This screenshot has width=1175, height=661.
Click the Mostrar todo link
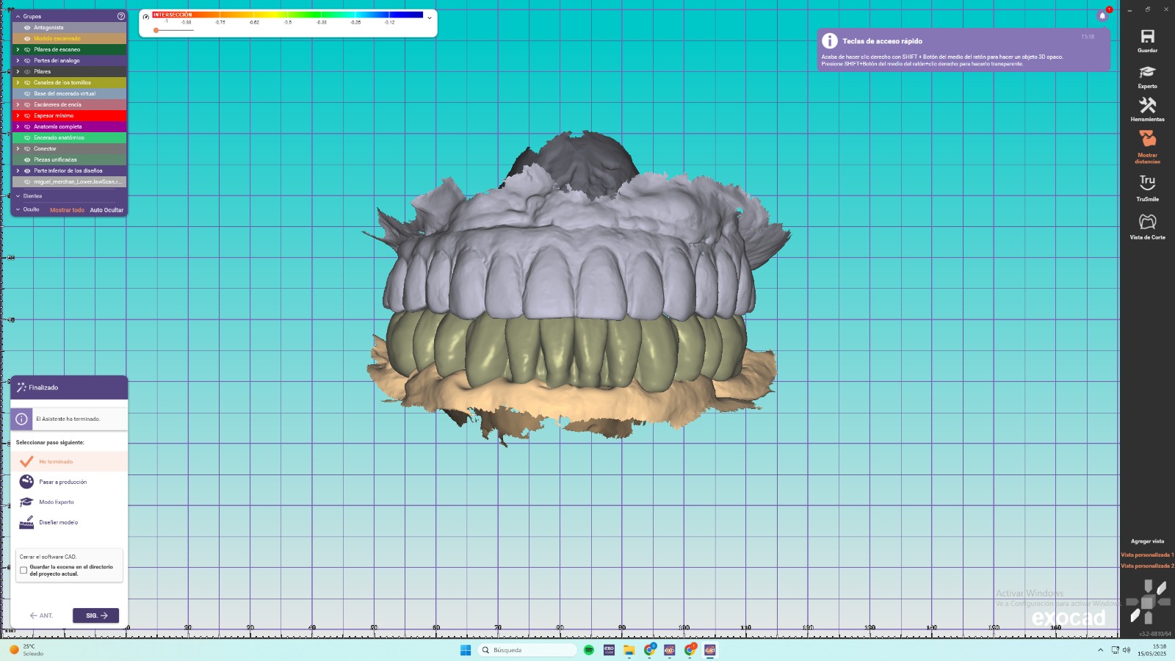pos(67,210)
